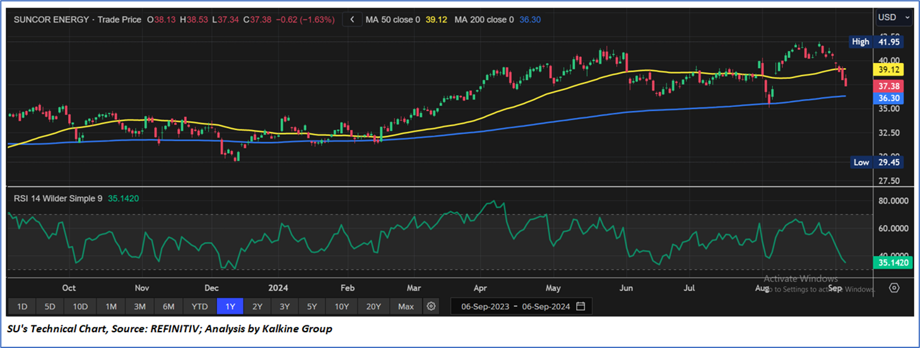The height and width of the screenshot is (348, 920).
Task: Click the 2024 label on the time axis
Action: pos(278,288)
